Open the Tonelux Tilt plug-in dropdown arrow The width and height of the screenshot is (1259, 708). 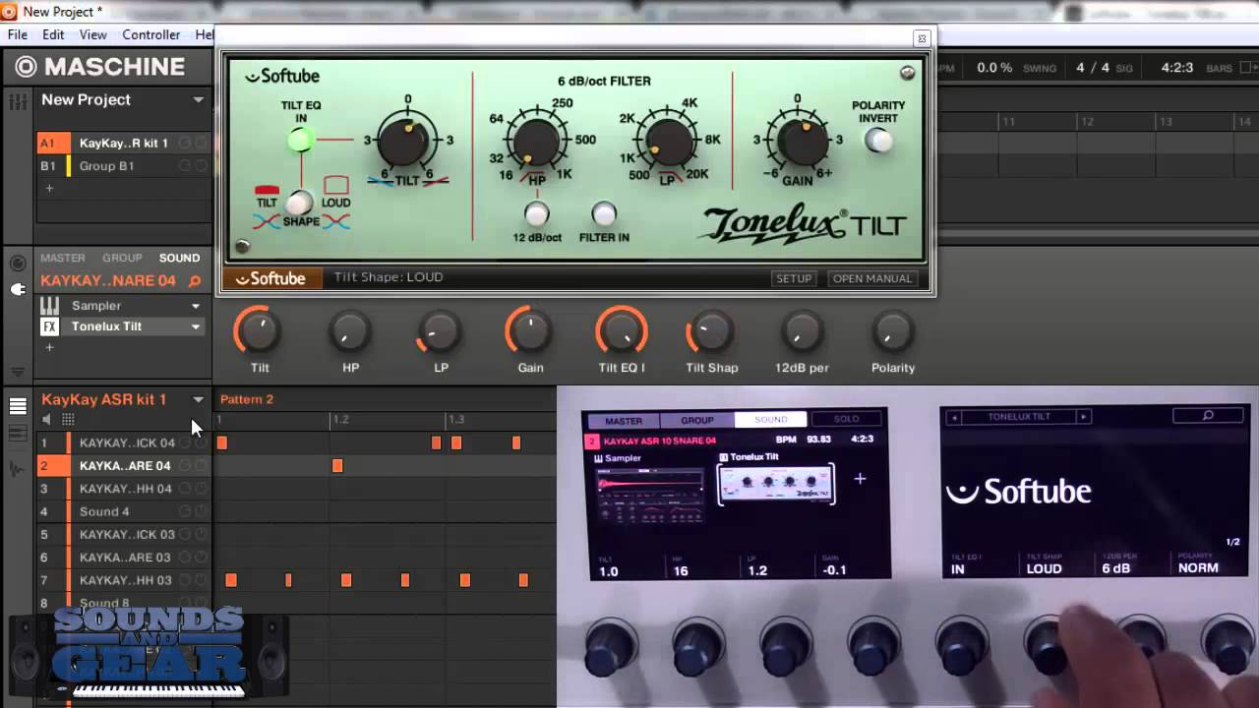pyautogui.click(x=196, y=326)
